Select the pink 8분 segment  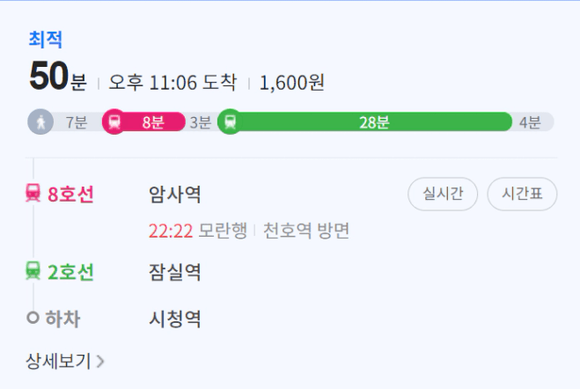[143, 121]
